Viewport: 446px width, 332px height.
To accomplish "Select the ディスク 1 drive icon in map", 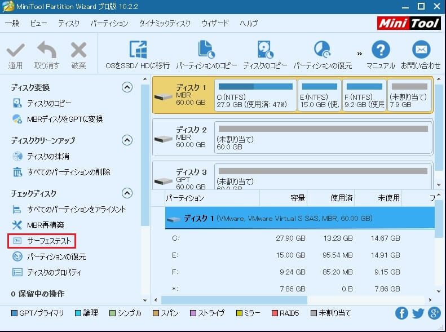I will point(164,97).
